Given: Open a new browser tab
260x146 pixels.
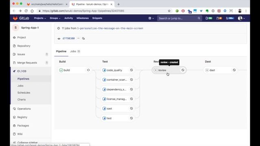Looking at the screenshot, I should 119,4.
